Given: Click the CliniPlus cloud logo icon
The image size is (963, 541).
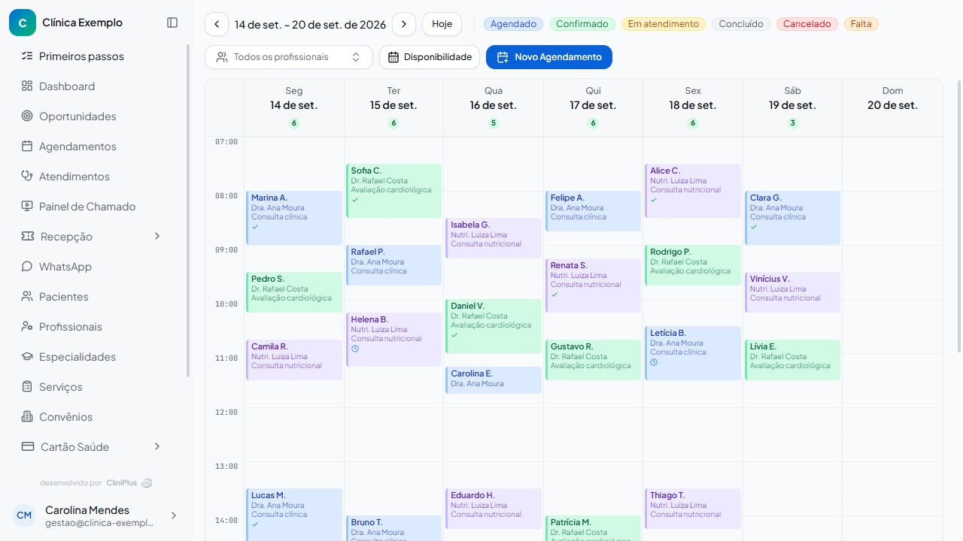Looking at the screenshot, I should click(147, 483).
